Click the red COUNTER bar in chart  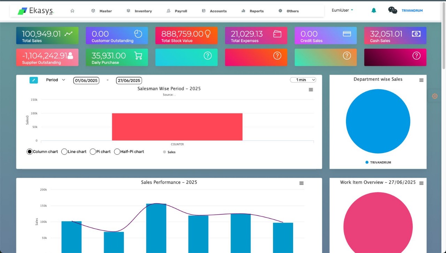[177, 127]
